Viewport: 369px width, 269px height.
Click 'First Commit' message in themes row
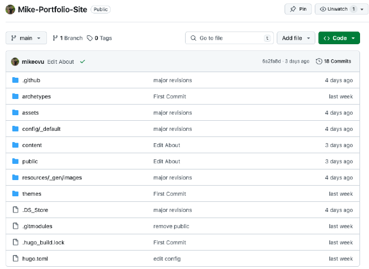(169, 194)
